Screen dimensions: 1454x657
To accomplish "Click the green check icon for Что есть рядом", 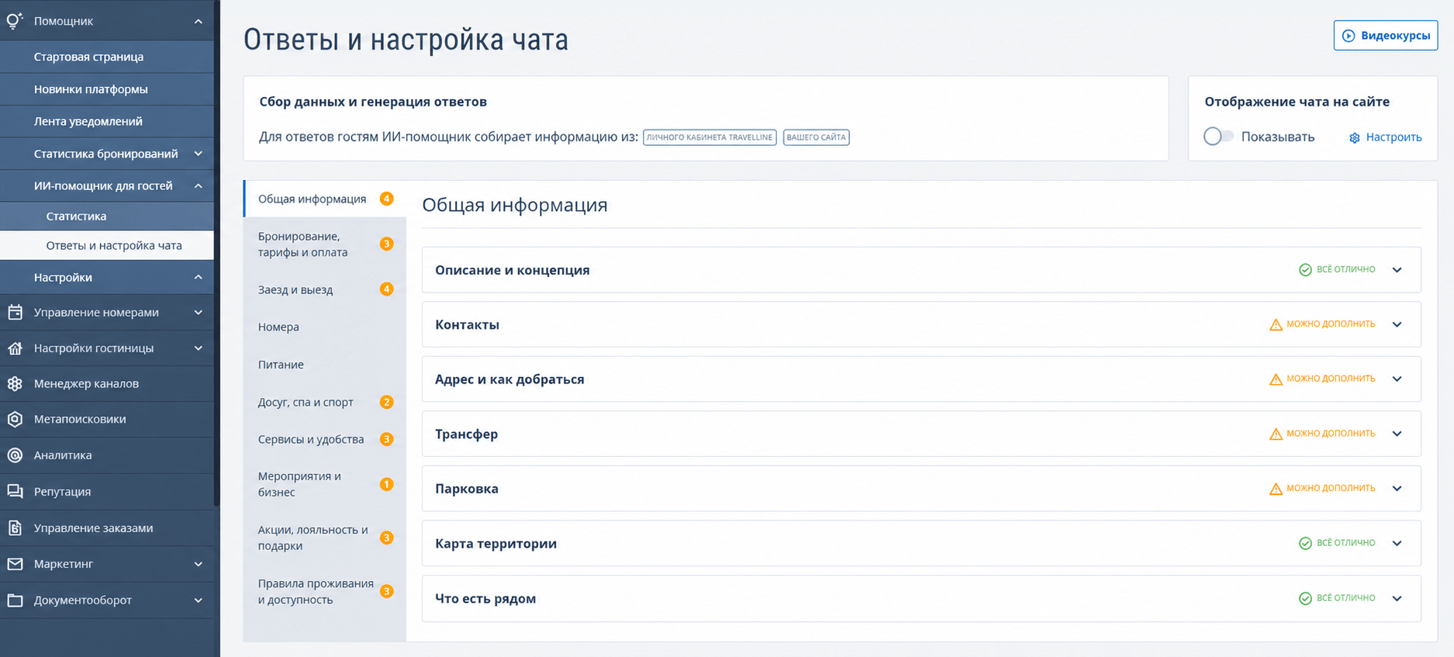I will pyautogui.click(x=1305, y=598).
